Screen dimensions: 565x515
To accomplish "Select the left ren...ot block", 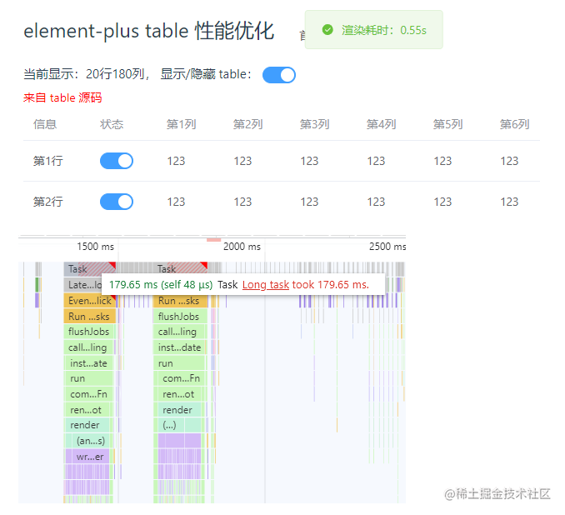I will point(87,410).
